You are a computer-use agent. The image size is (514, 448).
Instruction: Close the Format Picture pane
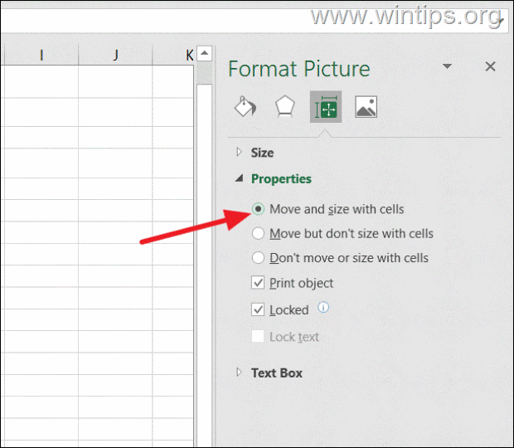(x=490, y=66)
